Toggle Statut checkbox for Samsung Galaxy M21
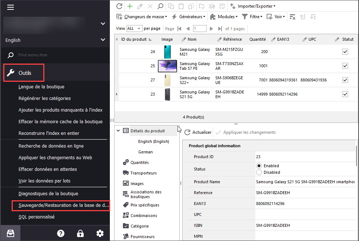359x241 pixels. click(x=345, y=52)
